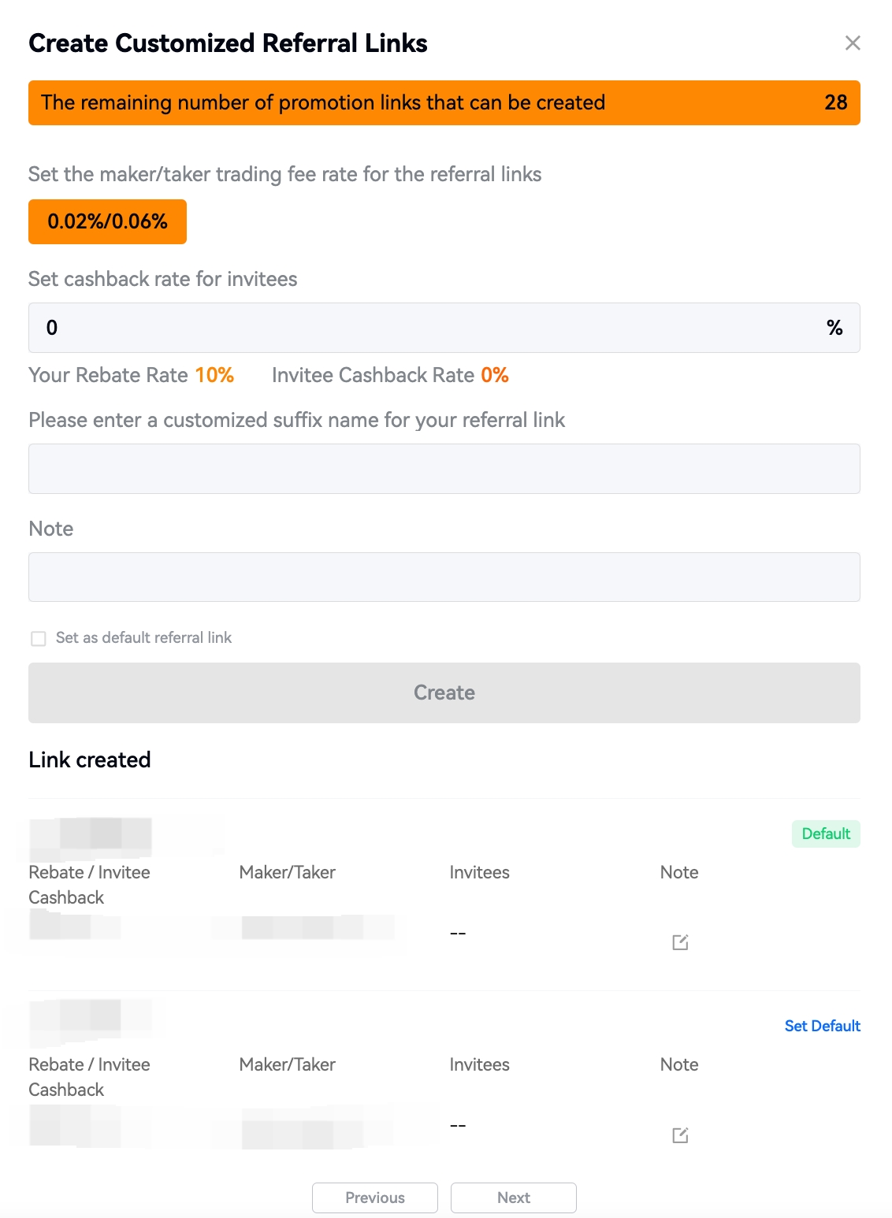This screenshot has width=892, height=1218.
Task: Click the remaining promotion links orange banner
Action: 444,102
